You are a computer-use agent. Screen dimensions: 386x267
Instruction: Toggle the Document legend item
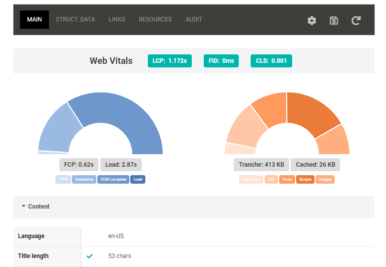[x=251, y=179]
